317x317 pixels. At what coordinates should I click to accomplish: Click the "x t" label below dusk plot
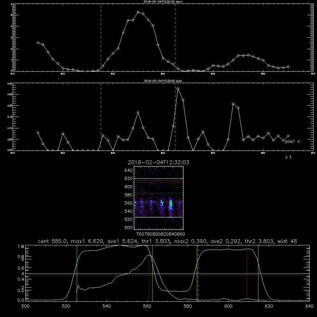pos(288,157)
